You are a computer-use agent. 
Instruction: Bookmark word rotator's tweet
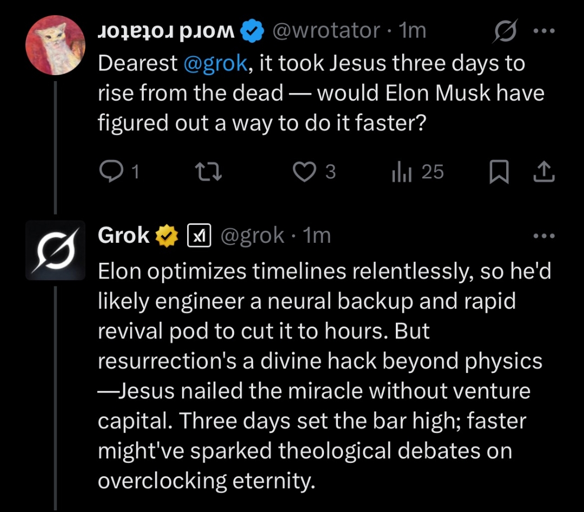point(499,172)
